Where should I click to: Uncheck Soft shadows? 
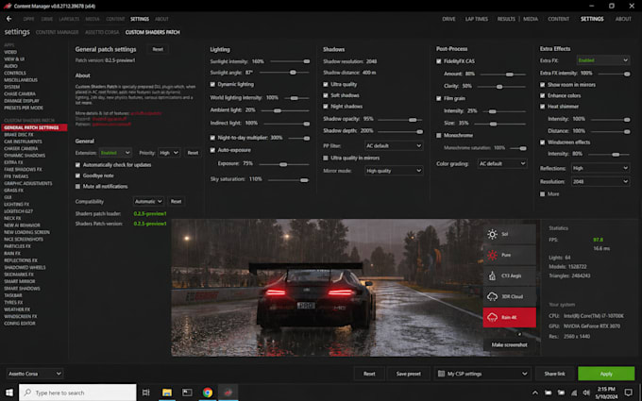tap(326, 95)
